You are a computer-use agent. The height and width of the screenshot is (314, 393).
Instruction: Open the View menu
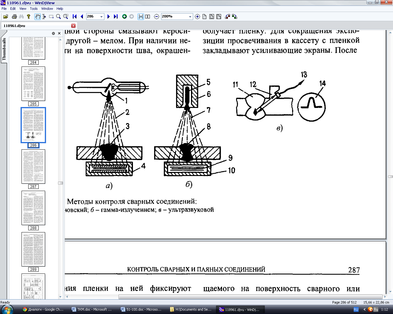pyautogui.click(x=23, y=9)
